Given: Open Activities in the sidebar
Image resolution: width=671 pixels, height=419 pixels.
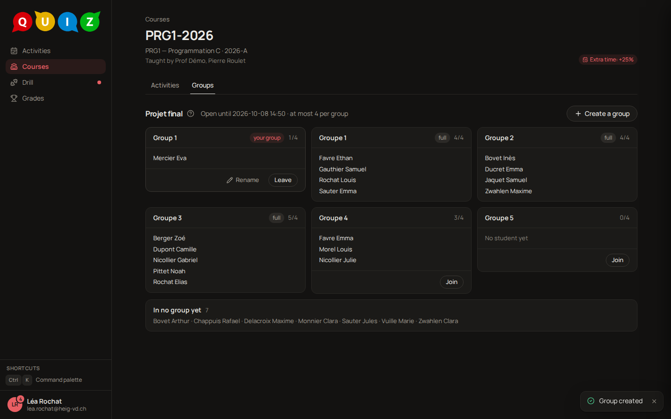Looking at the screenshot, I should click(x=55, y=51).
